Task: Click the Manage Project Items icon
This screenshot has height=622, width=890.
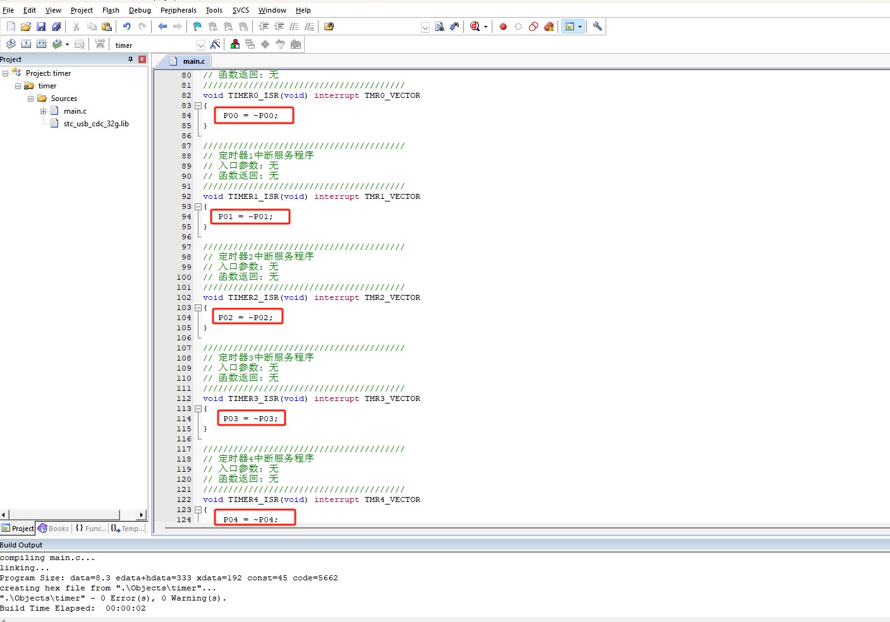Action: tap(235, 44)
